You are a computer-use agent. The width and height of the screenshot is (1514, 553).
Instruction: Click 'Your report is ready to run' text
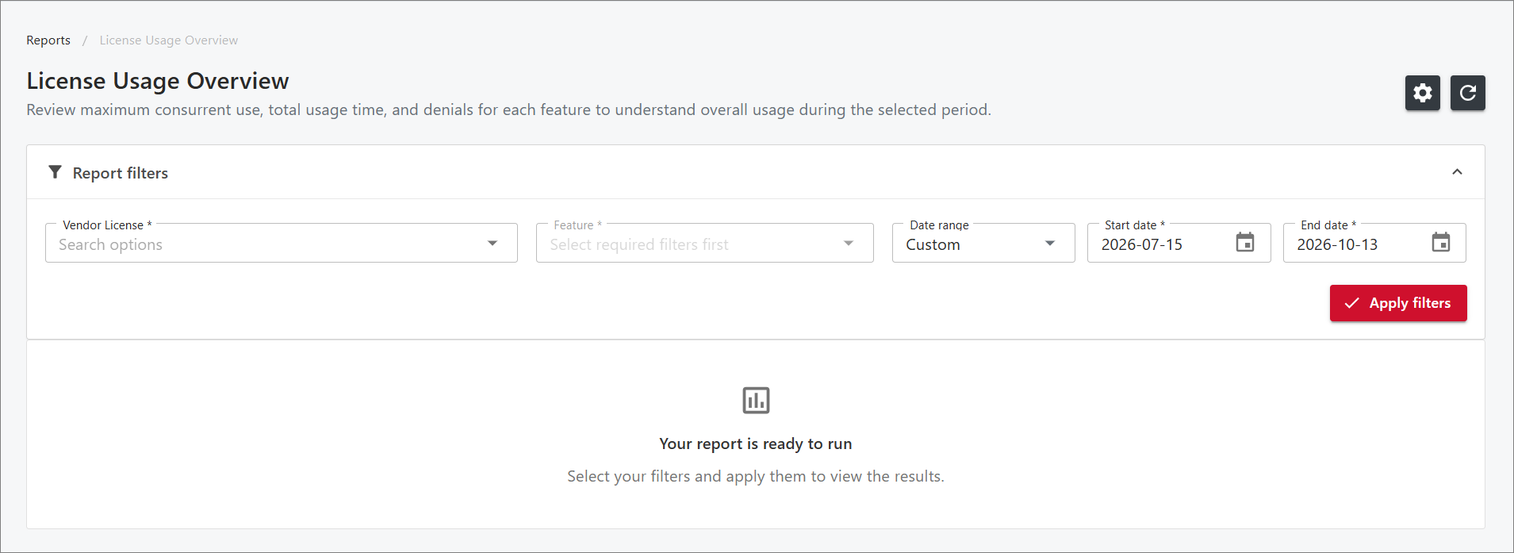pos(756,444)
